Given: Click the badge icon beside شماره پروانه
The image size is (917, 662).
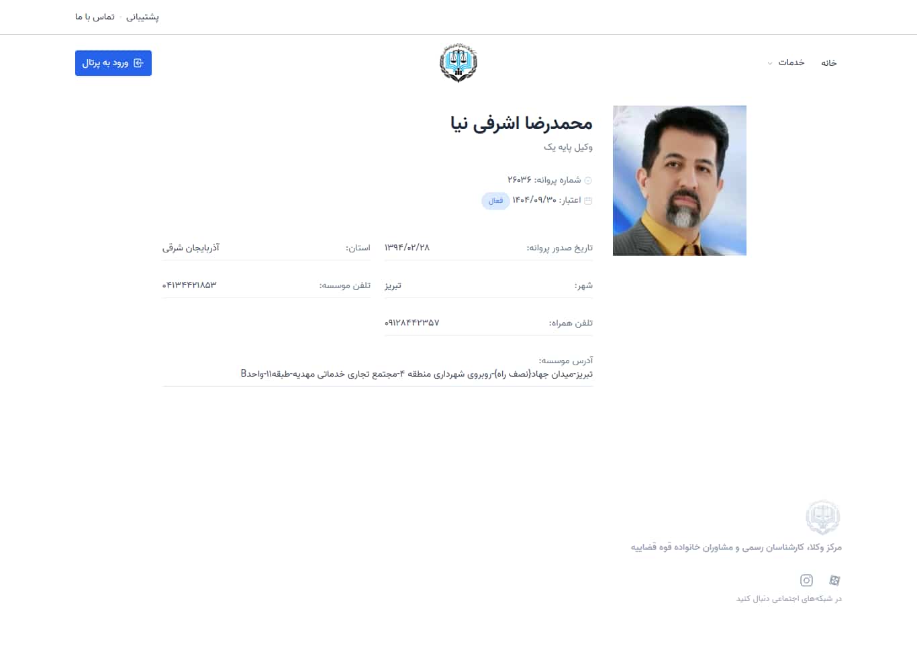Looking at the screenshot, I should click(587, 180).
